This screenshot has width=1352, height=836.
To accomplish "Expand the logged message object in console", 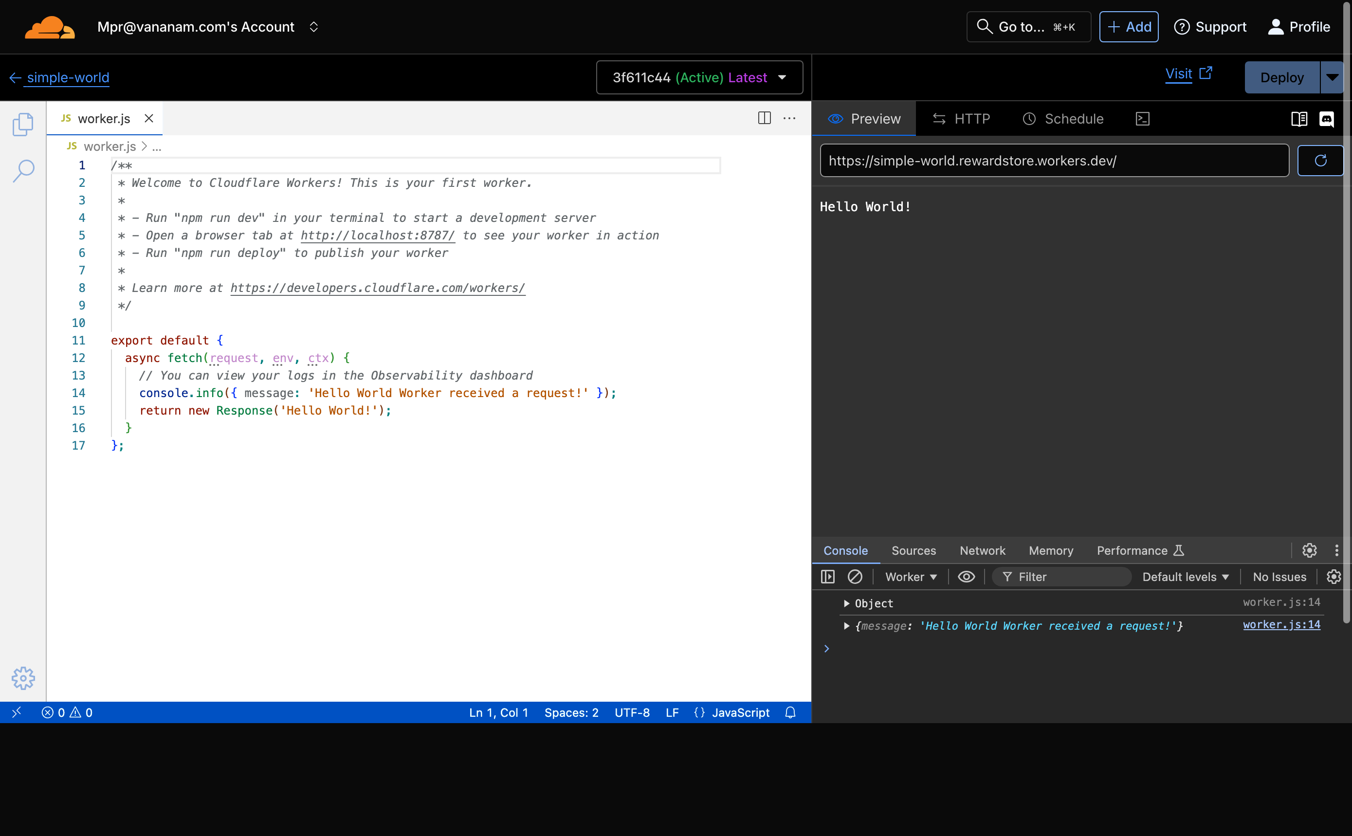I will coord(846,626).
